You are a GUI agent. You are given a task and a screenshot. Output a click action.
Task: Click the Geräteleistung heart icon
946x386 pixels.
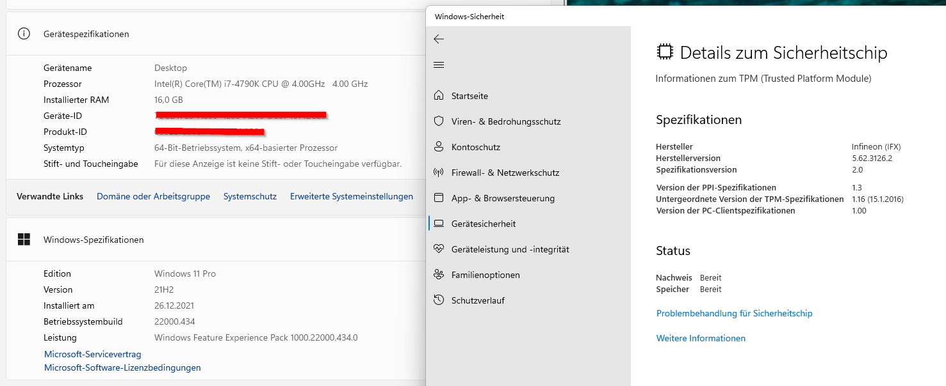coord(439,249)
